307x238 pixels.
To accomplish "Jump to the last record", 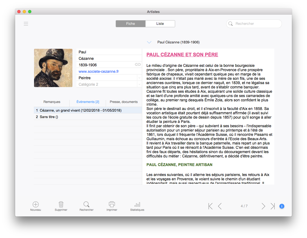I will tap(273, 206).
